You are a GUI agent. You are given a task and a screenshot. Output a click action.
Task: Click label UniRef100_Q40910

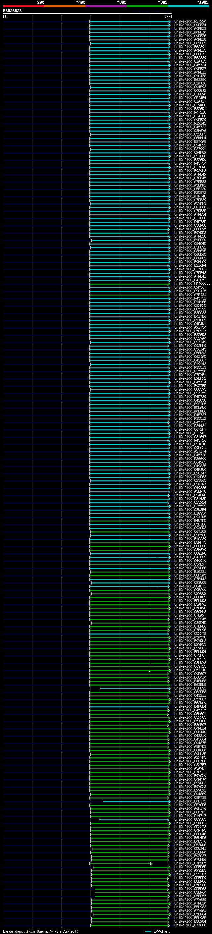[x=190, y=561]
